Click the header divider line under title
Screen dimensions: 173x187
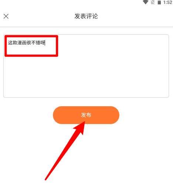pyautogui.click(x=86, y=27)
